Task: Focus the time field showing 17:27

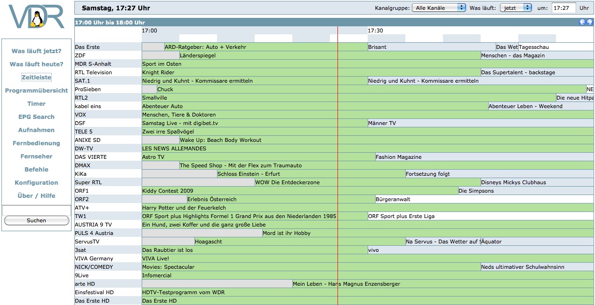Action: coord(563,8)
